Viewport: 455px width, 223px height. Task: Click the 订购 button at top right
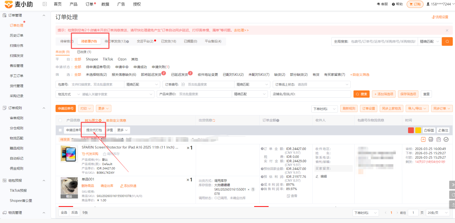tap(415, 4)
